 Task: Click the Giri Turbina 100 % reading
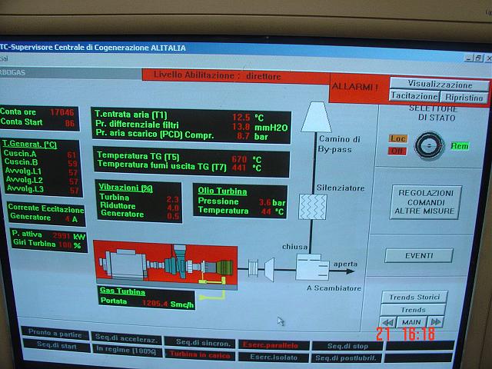point(47,244)
